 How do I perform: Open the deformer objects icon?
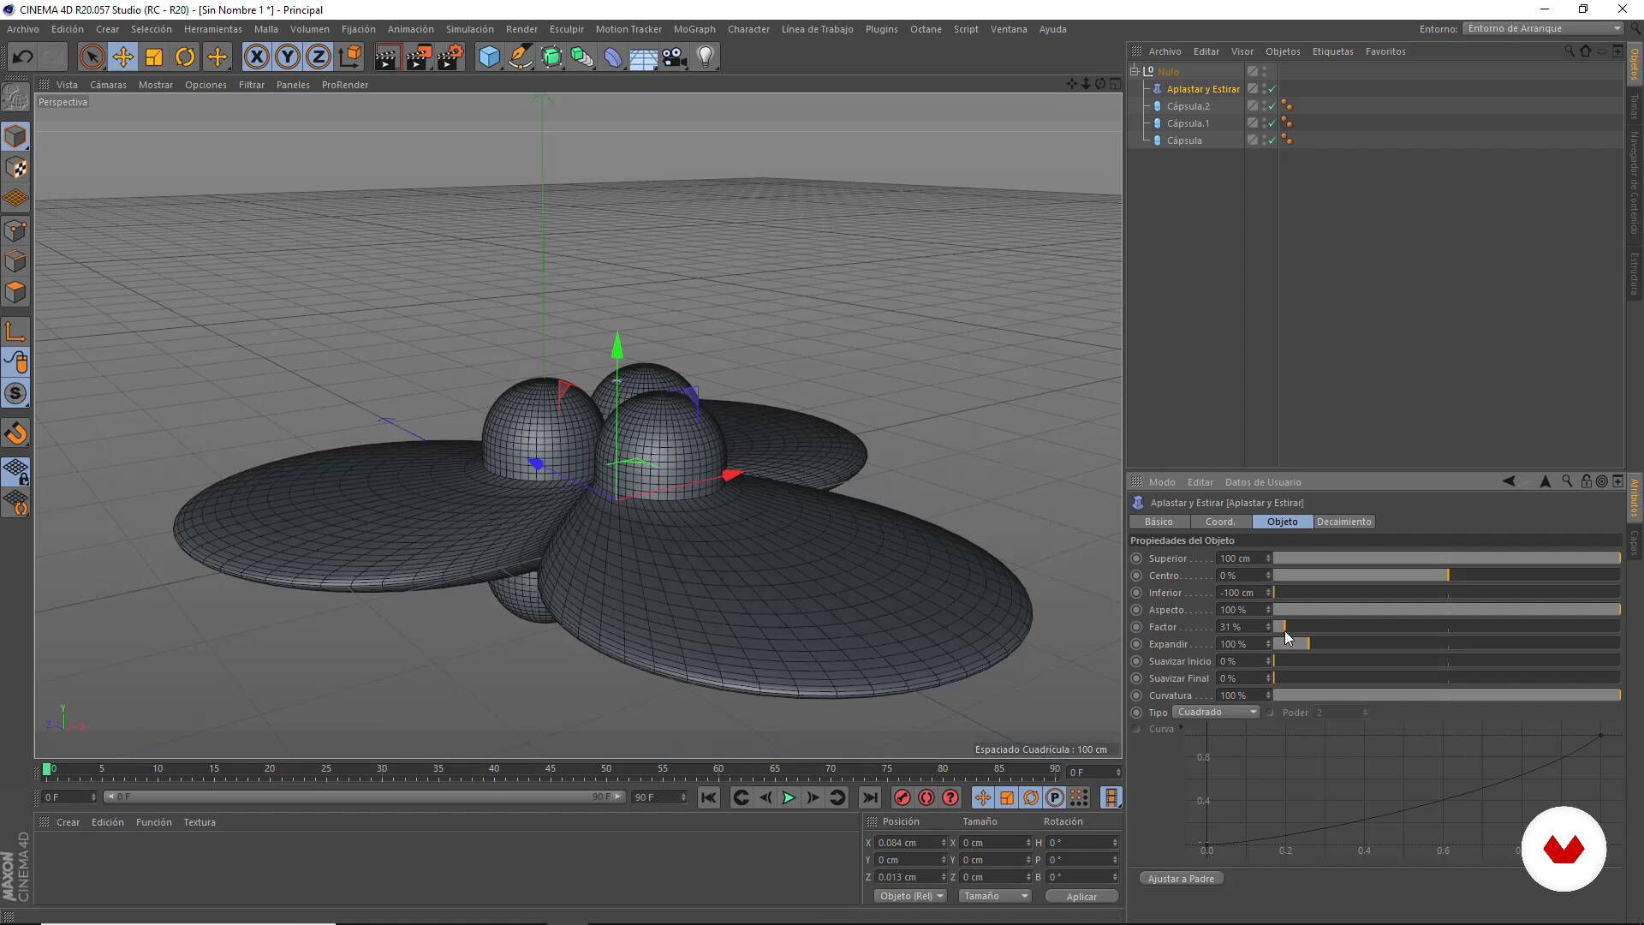[x=613, y=57]
